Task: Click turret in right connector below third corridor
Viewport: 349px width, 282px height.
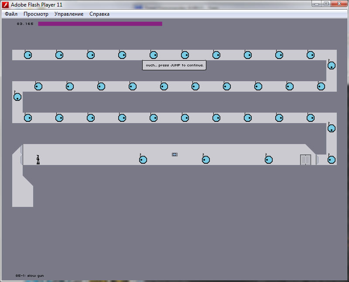Action: [331, 128]
